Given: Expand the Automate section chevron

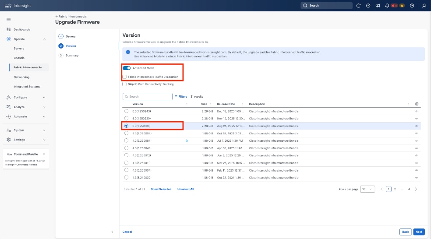Looking at the screenshot, I should (x=44, y=117).
